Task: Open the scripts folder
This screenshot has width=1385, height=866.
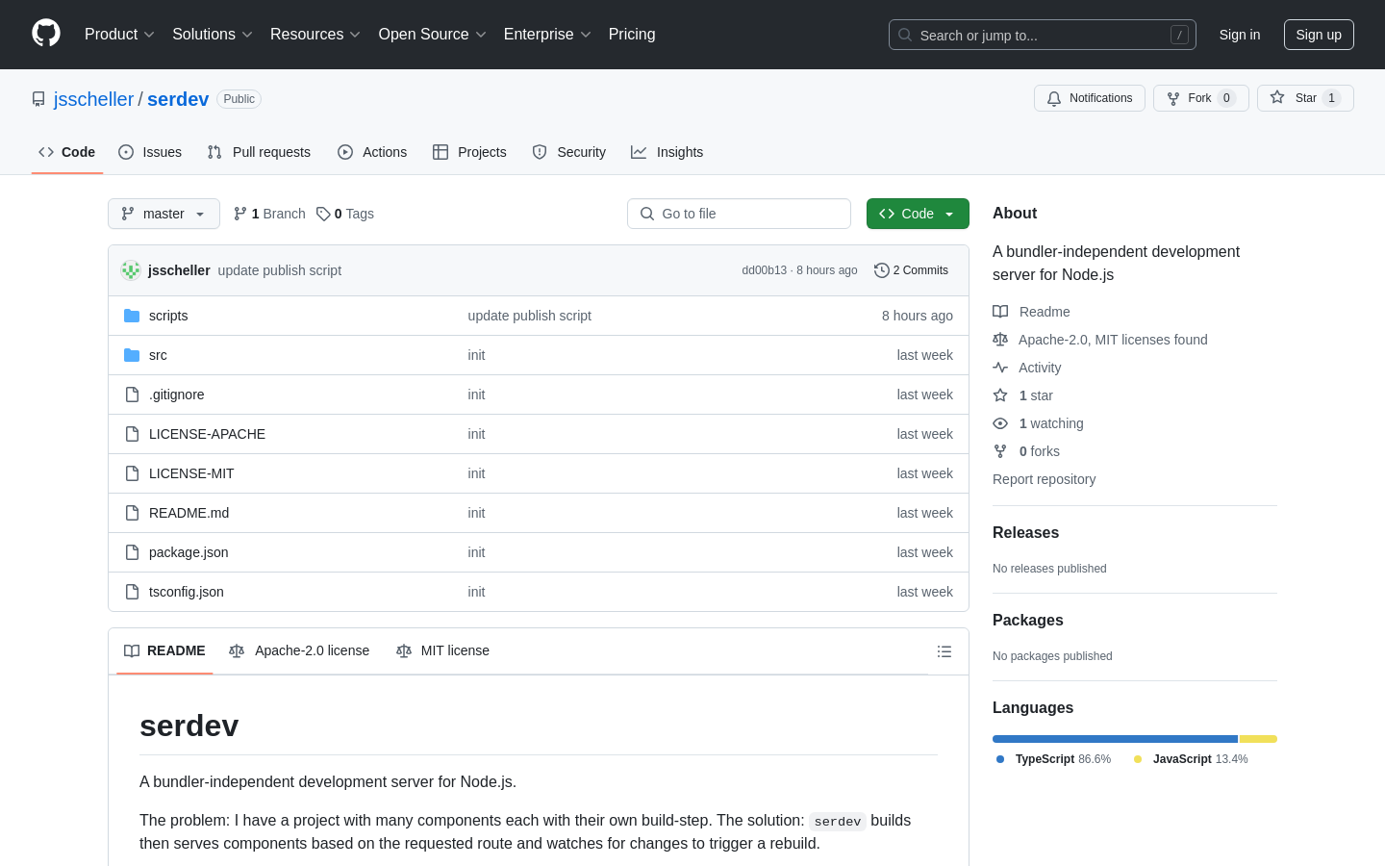Action: [168, 316]
